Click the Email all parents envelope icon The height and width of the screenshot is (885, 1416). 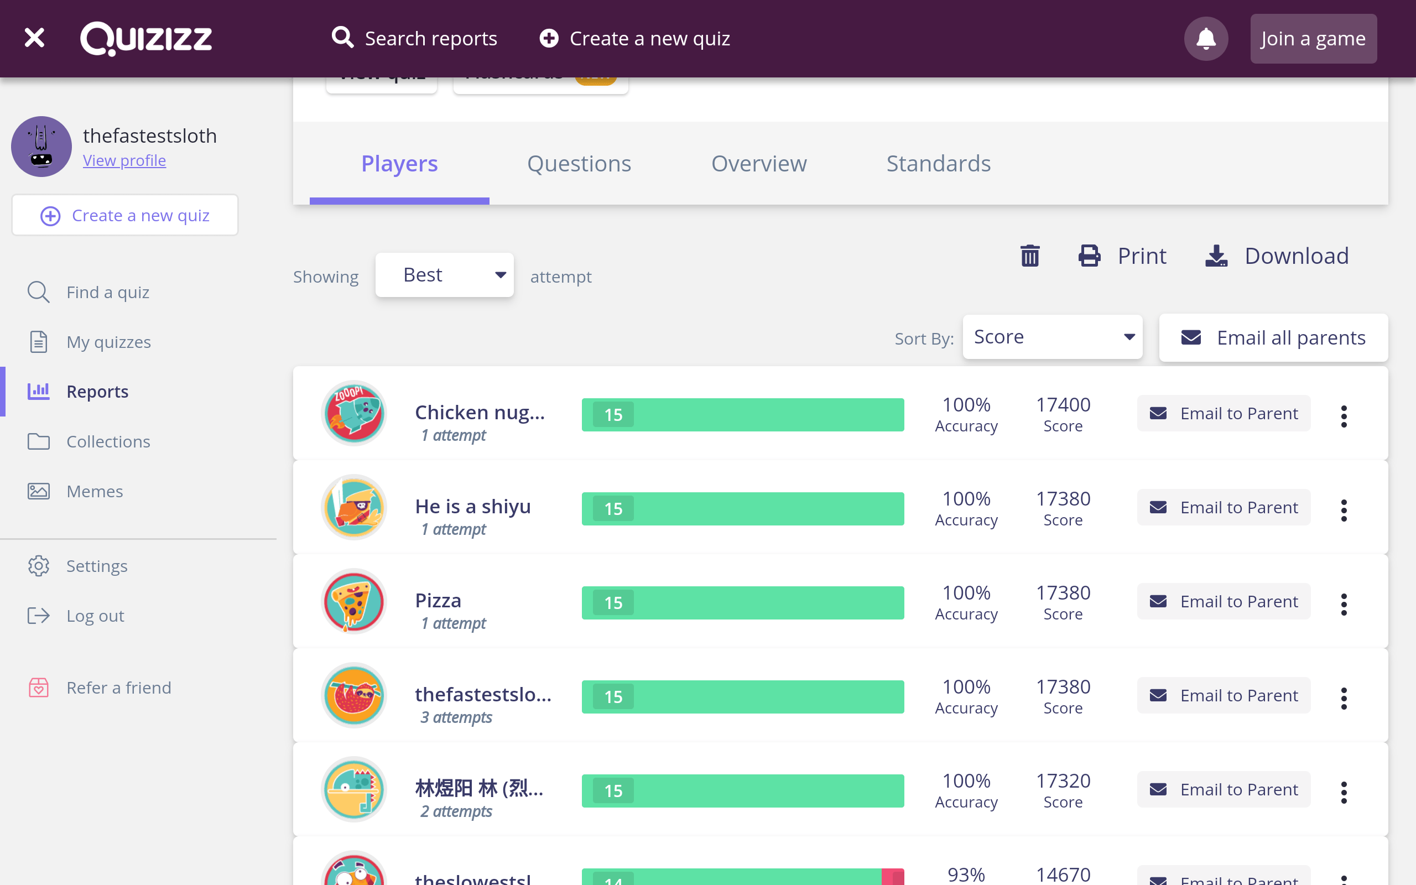point(1190,336)
